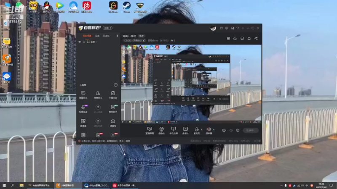Click the unlock padlock icon beside room info
The width and height of the screenshot is (337, 189).
pos(235,38)
